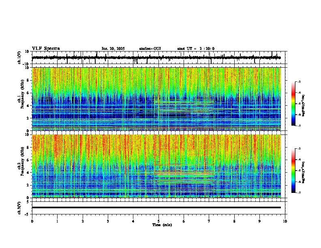Click the "-7" label on ch.2 color bar
Image resolution: width=321 pixels, height=248 pixels.
[299, 192]
